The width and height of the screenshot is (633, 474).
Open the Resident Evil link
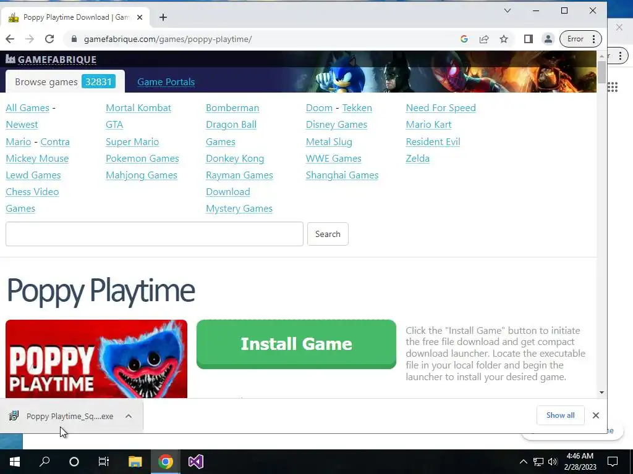[433, 142]
